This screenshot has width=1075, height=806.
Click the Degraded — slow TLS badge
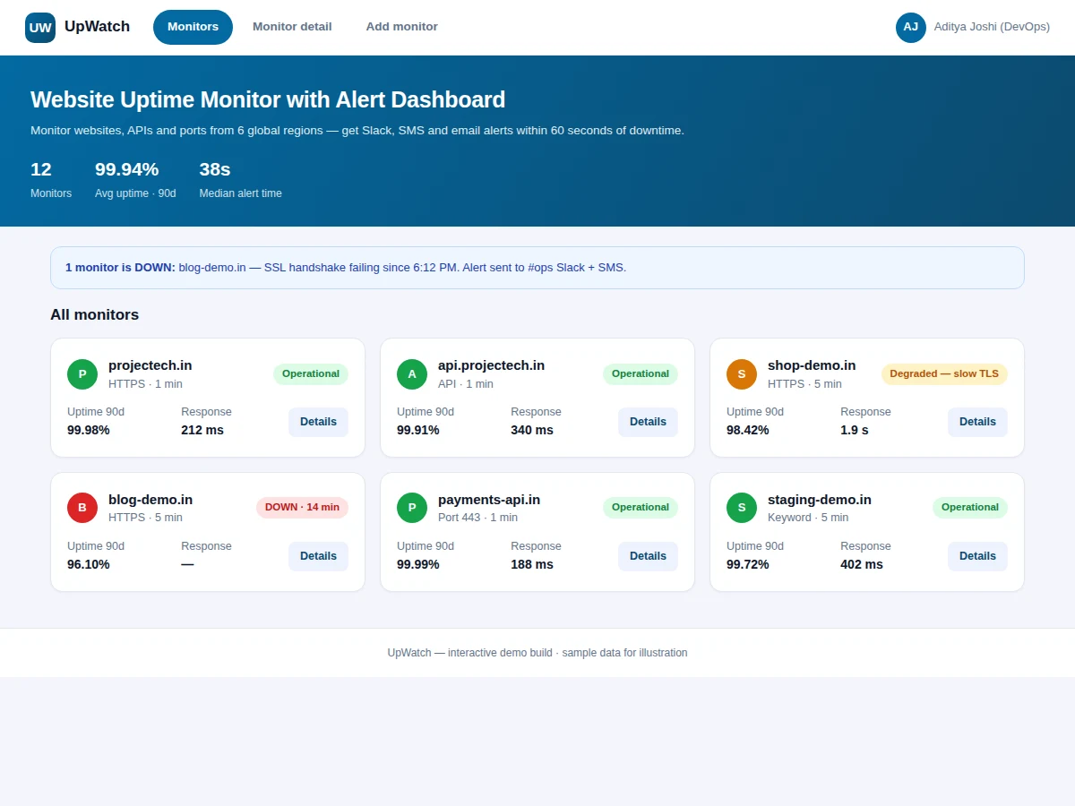tap(944, 373)
